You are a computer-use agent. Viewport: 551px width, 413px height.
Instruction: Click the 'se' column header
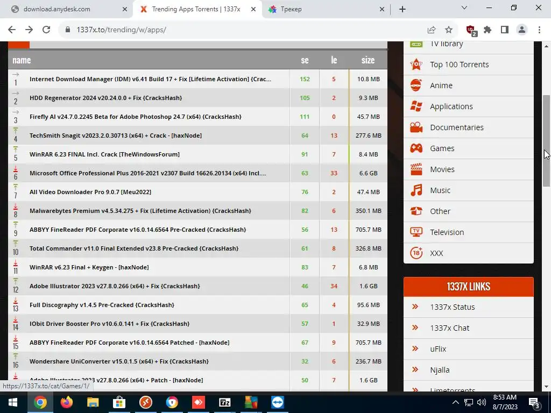(305, 60)
